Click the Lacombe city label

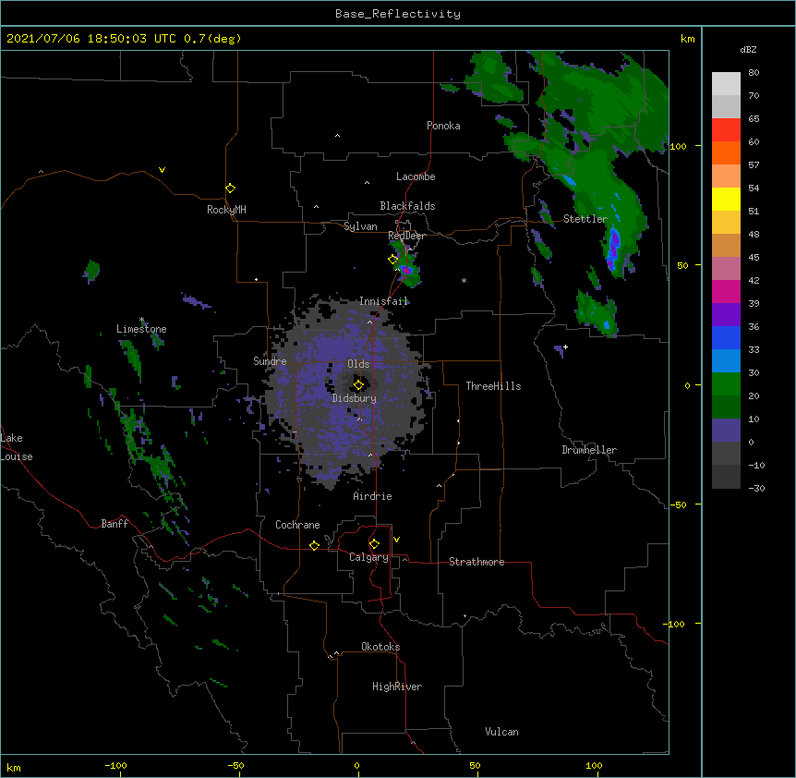[416, 176]
